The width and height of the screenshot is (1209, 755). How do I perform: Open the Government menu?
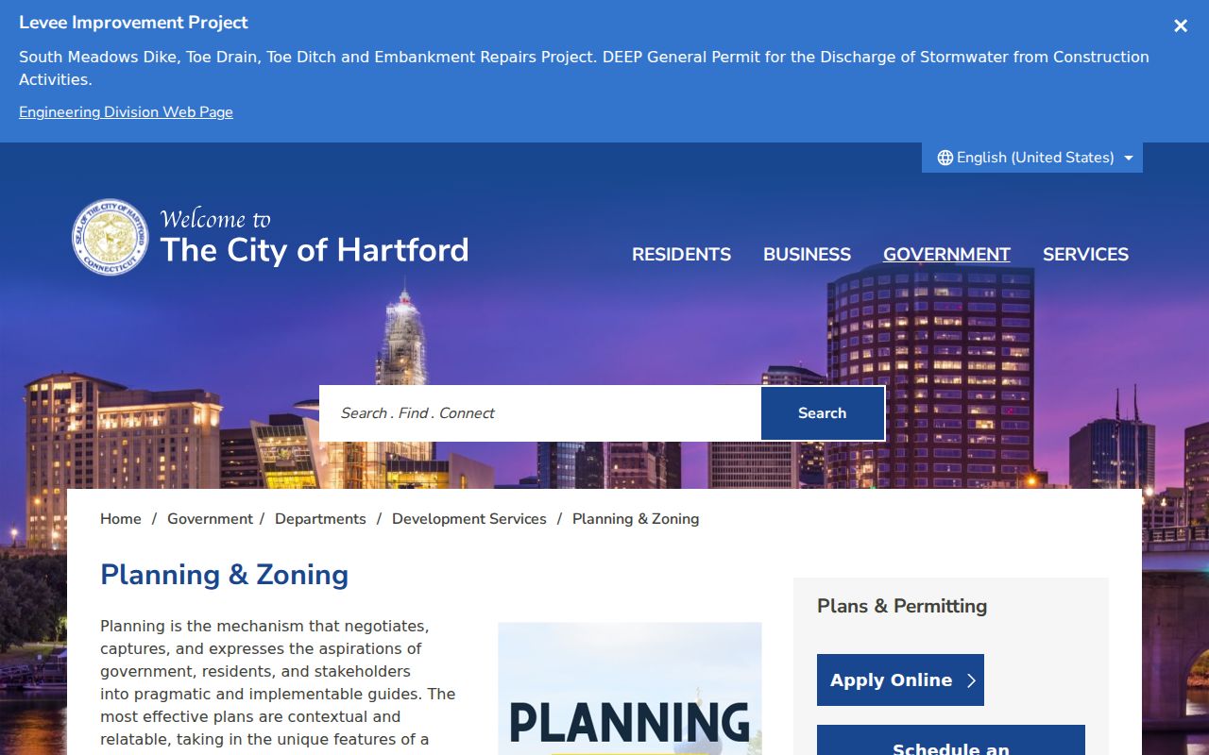(x=946, y=255)
